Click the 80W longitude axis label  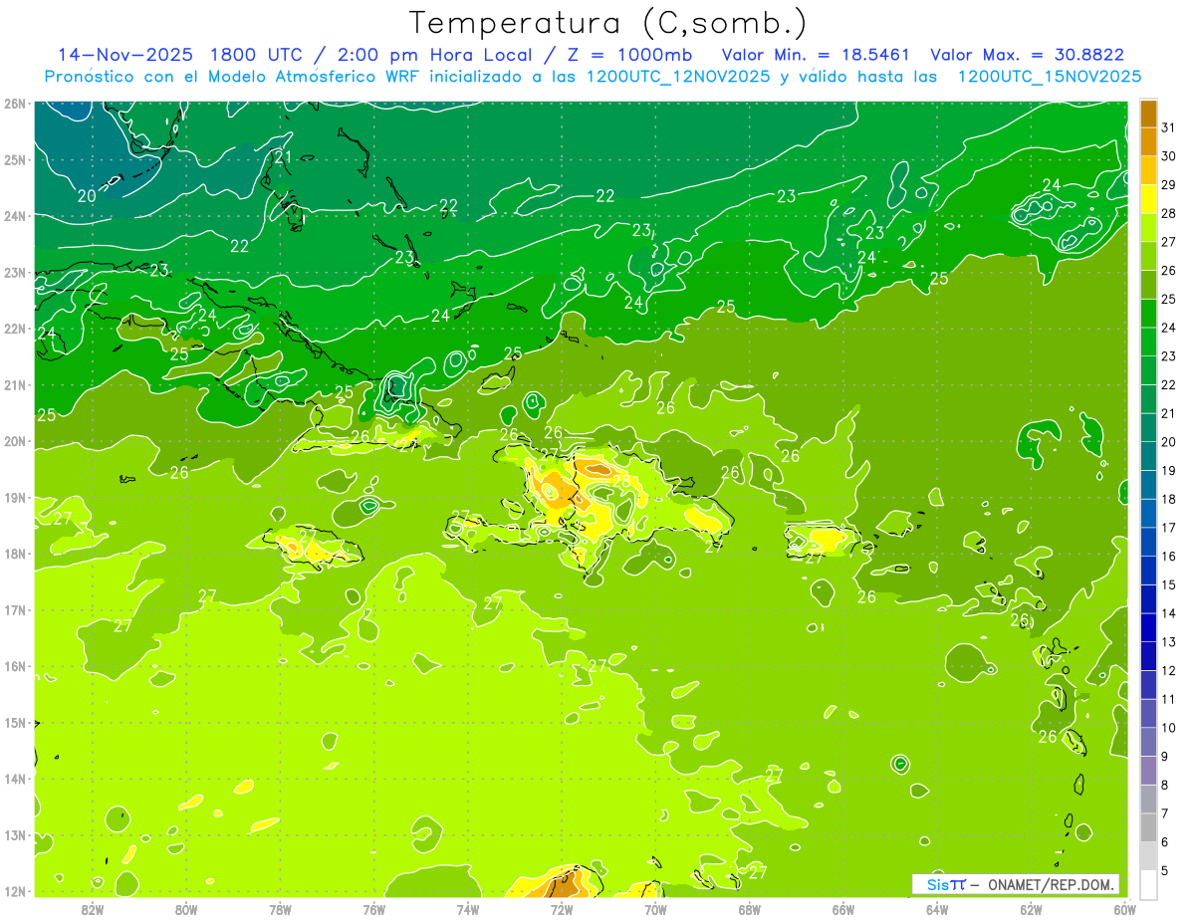click(x=186, y=908)
